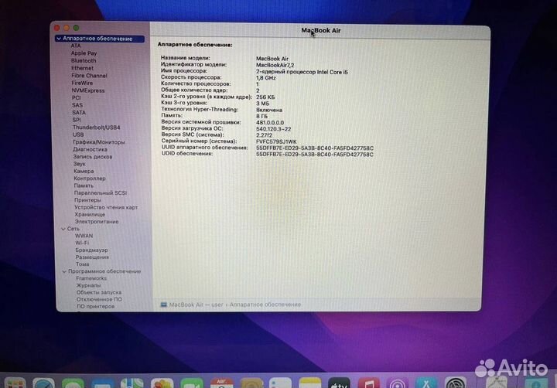This screenshot has height=388, width=557.
Task: Select Frameworks under Программное обеспечение
Action: (x=91, y=279)
